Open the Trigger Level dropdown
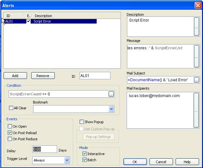The height and width of the screenshot is (168, 203). click(x=67, y=160)
